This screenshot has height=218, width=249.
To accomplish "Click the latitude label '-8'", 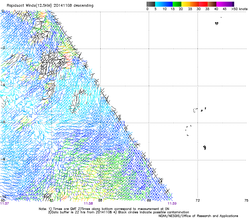I will click(x=3, y=159).
